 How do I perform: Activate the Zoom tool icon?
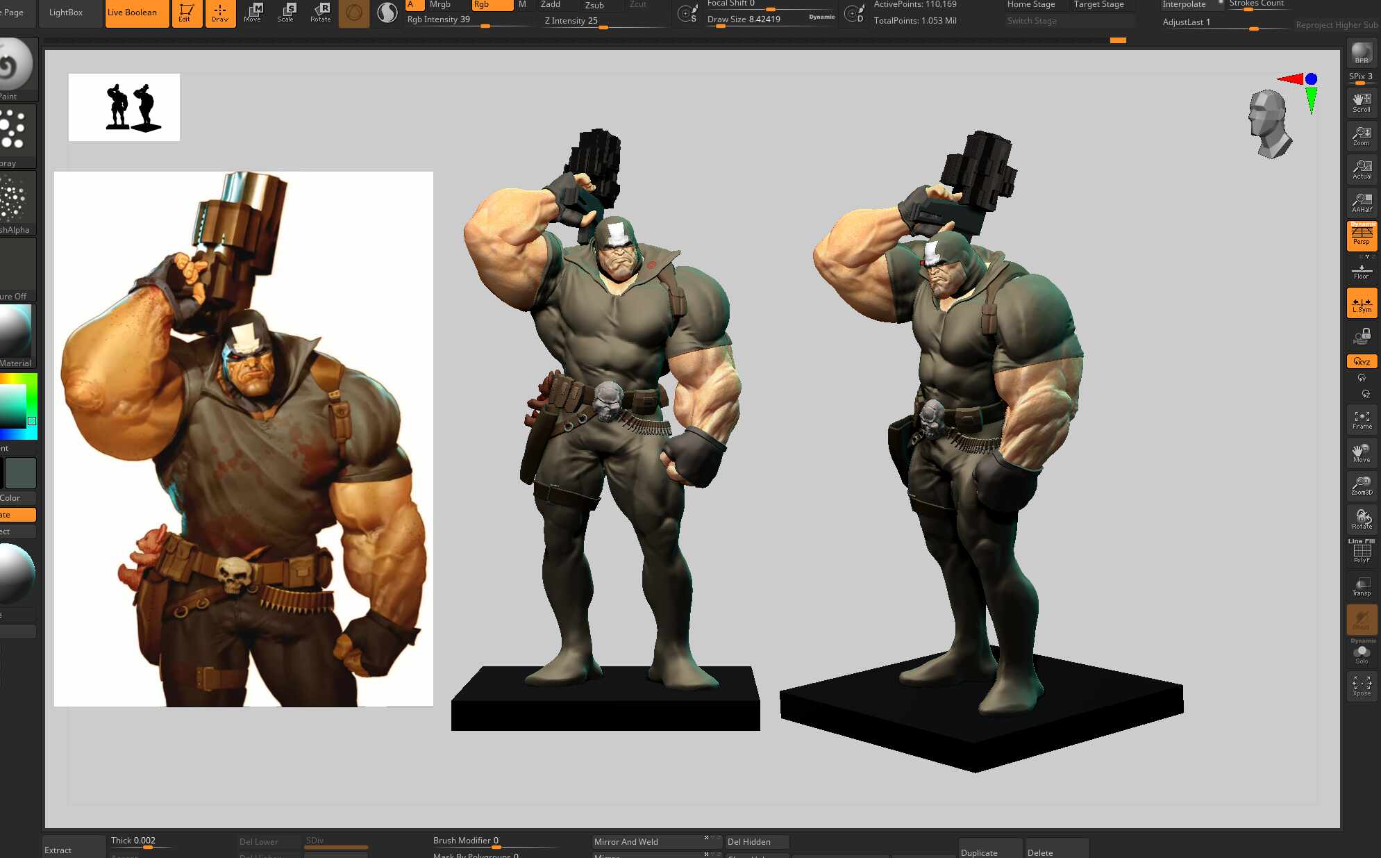[1362, 135]
